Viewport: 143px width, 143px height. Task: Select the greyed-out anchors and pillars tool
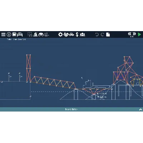pos(30,35)
